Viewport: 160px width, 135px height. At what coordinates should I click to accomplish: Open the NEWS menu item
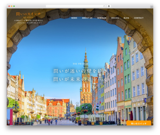pos(74,18)
